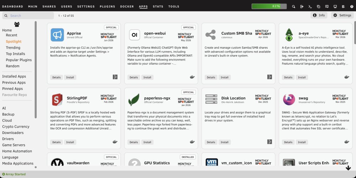Click the a-eye green app icon

click(289, 35)
